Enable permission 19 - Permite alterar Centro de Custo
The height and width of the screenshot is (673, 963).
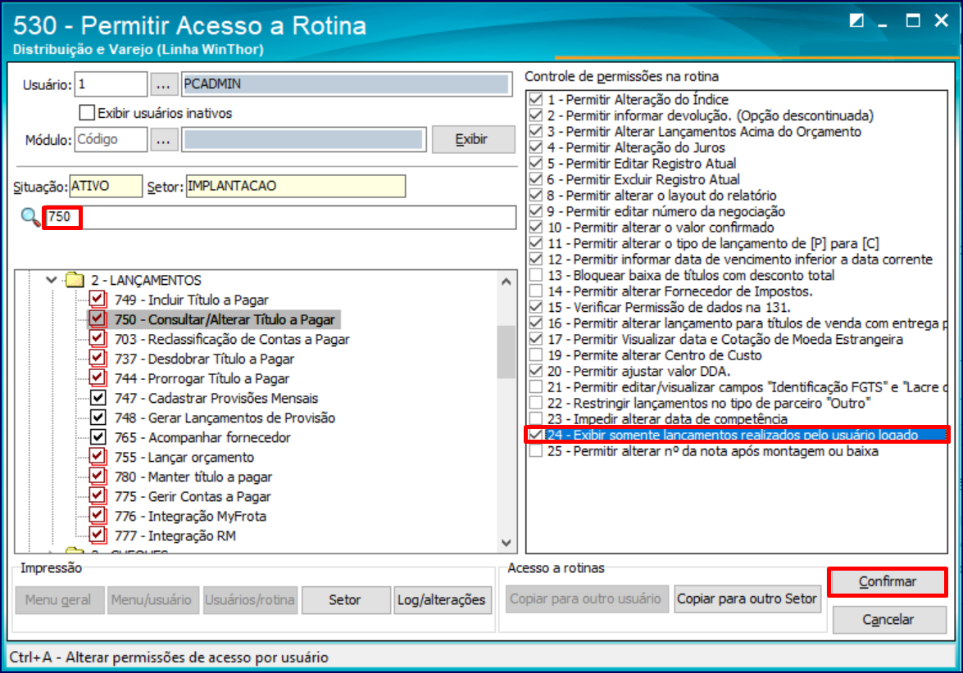536,355
